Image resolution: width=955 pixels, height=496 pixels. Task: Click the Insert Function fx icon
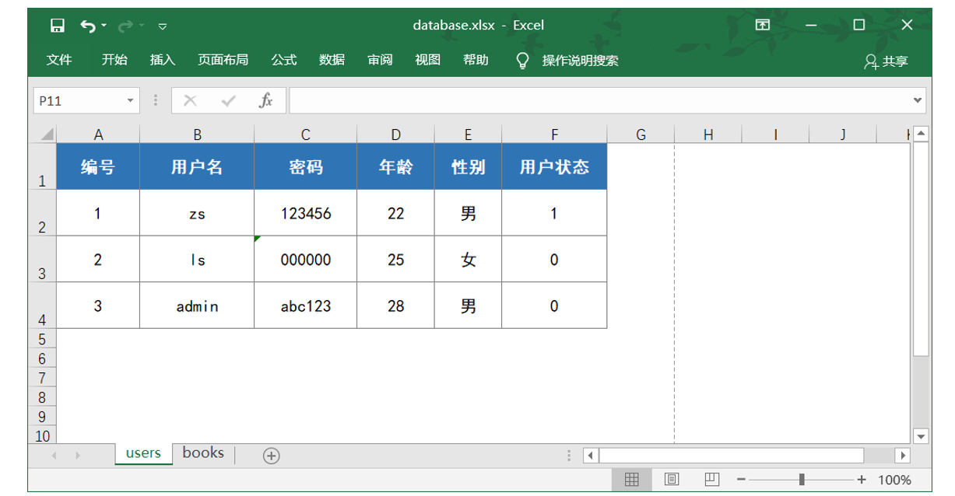click(x=265, y=100)
